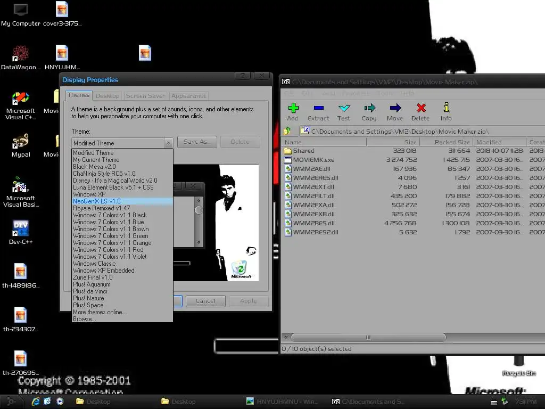Choose Black Mesa v2.0 theme
Viewport: 545px width, 409px height.
pyautogui.click(x=122, y=167)
